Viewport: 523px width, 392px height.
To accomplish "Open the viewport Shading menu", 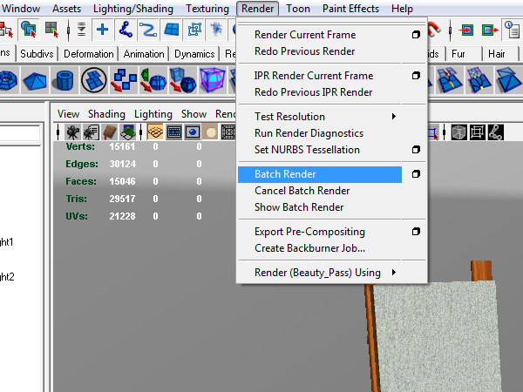I will click(106, 114).
